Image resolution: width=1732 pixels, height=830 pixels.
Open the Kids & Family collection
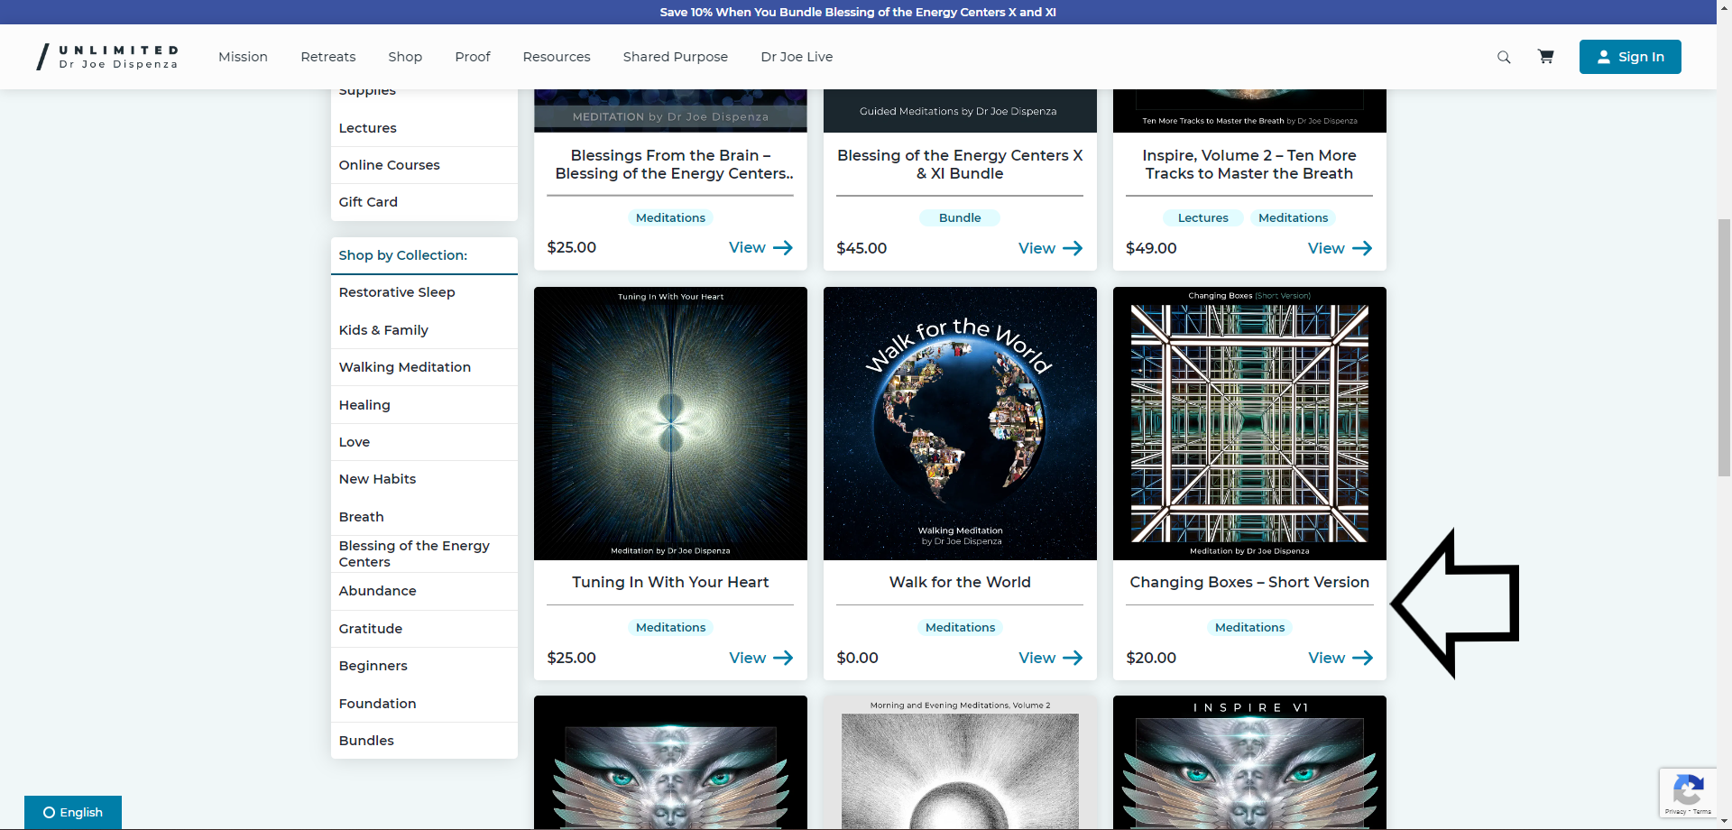[x=424, y=330]
